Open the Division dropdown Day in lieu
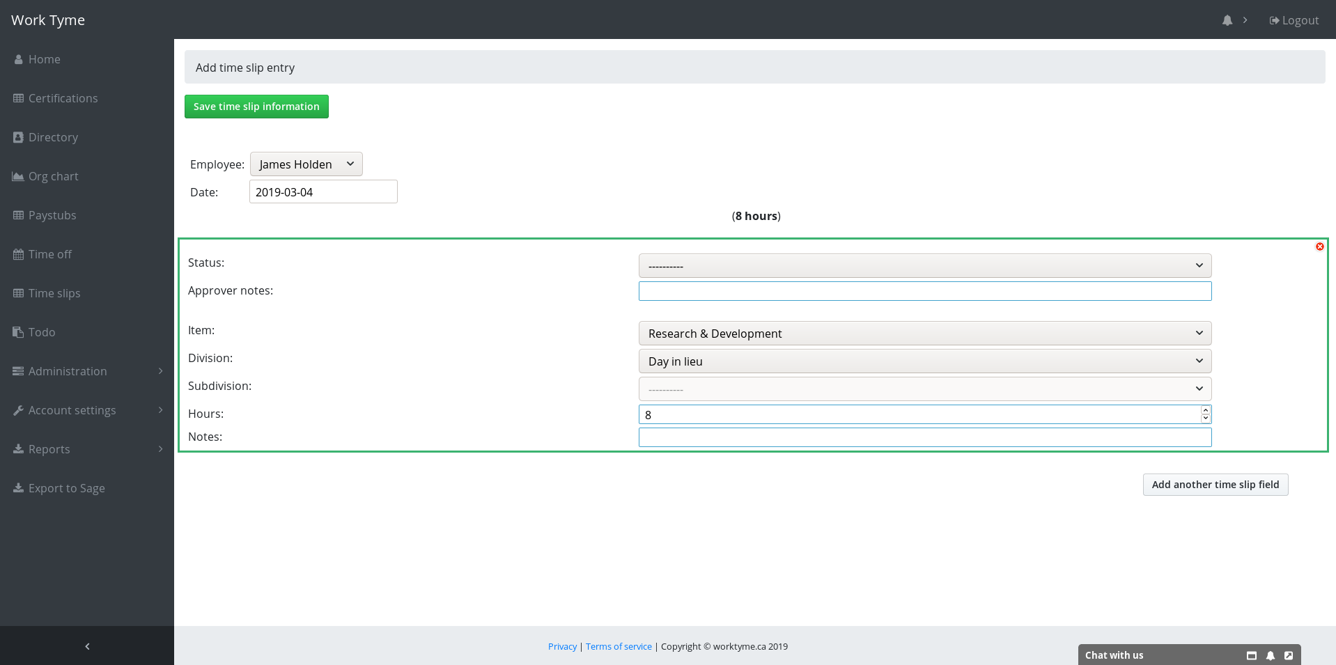 [924, 361]
